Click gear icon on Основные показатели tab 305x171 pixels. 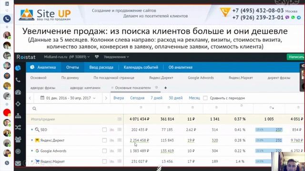156,87
